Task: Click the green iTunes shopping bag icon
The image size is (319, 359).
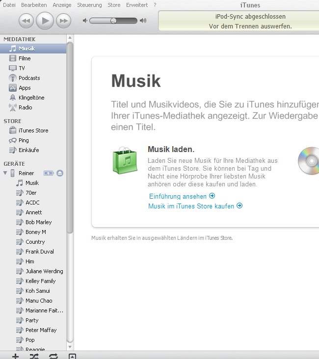Action: [x=125, y=160]
